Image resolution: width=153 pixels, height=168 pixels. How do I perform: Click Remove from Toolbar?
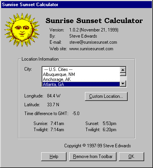pyautogui.click(x=93, y=156)
